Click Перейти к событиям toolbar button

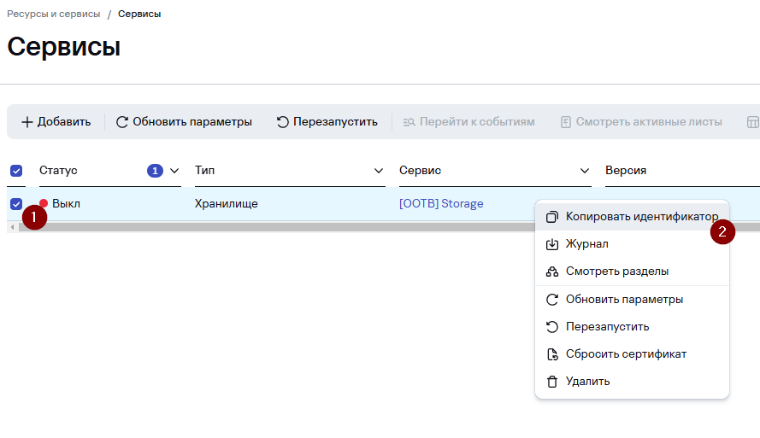pos(469,122)
